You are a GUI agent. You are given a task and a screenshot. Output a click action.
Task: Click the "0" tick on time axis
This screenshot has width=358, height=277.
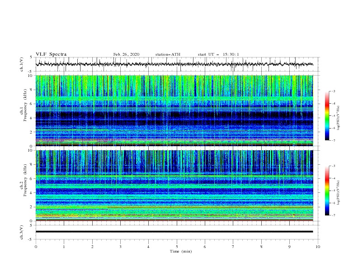[36, 247]
